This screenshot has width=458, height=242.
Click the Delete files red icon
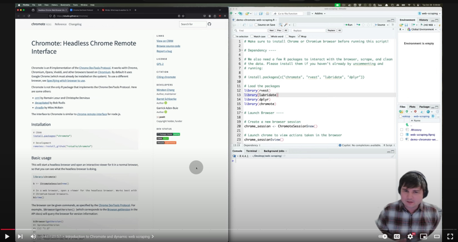point(416,111)
